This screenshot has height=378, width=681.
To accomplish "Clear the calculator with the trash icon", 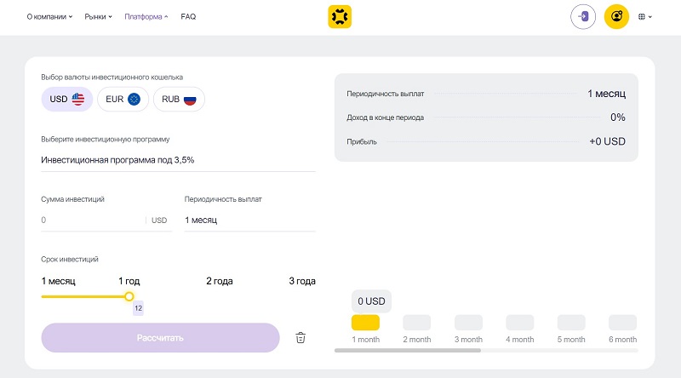I will pos(300,338).
